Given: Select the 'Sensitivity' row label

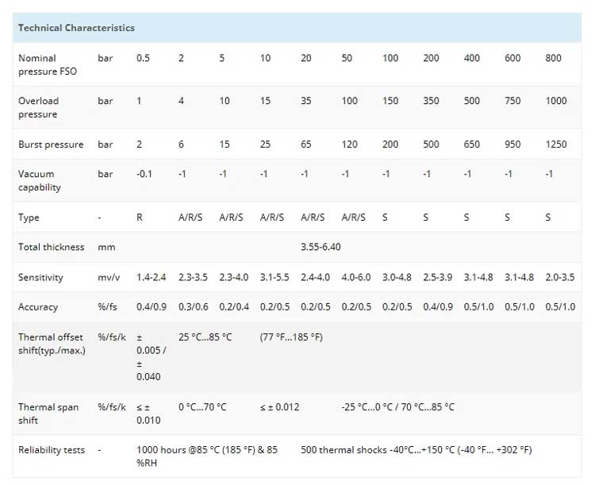Looking at the screenshot, I should pos(40,277).
